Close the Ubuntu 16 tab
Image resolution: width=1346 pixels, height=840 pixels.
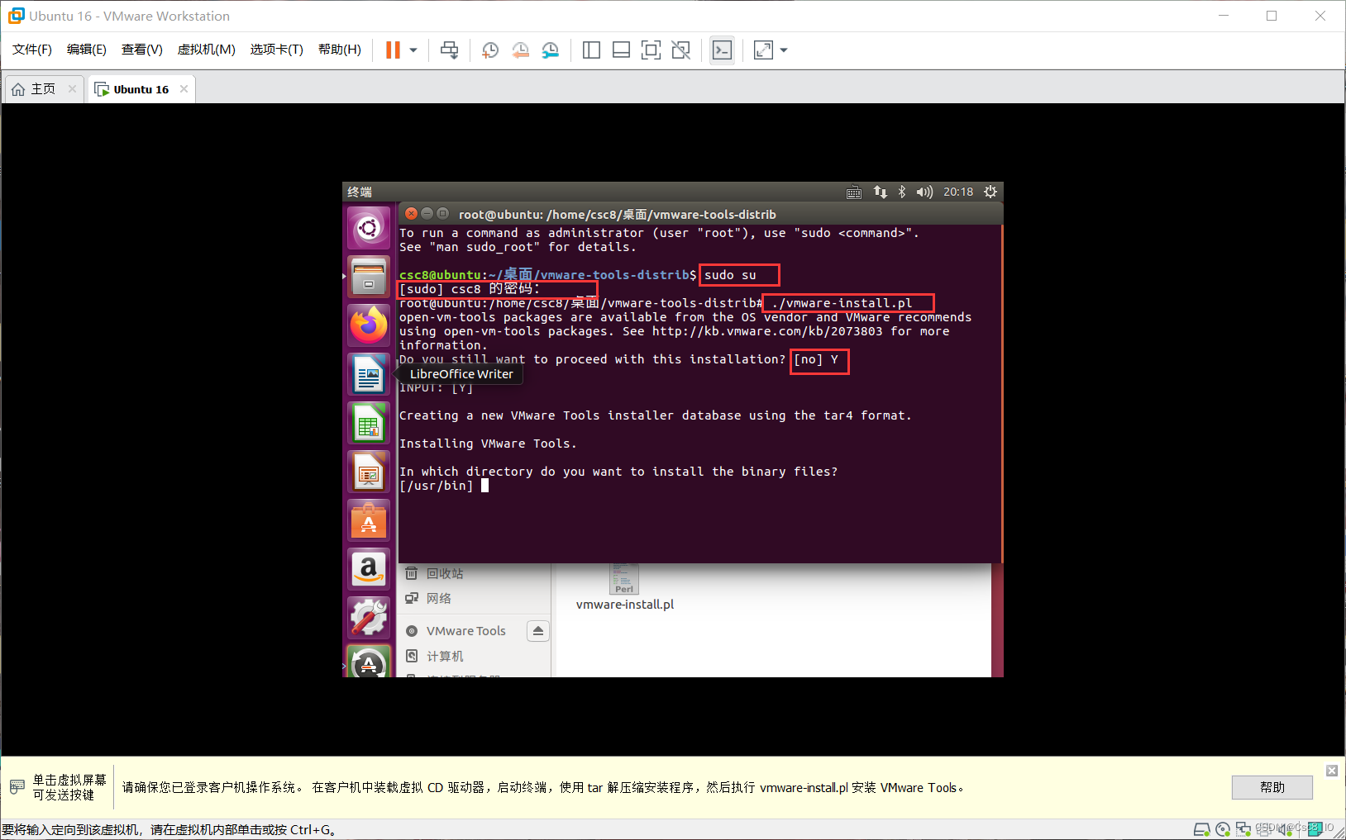[184, 89]
